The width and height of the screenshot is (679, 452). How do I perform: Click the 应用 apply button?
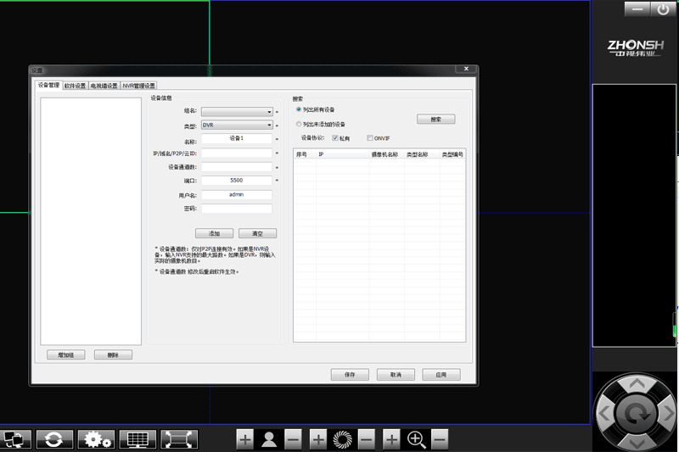tap(441, 375)
